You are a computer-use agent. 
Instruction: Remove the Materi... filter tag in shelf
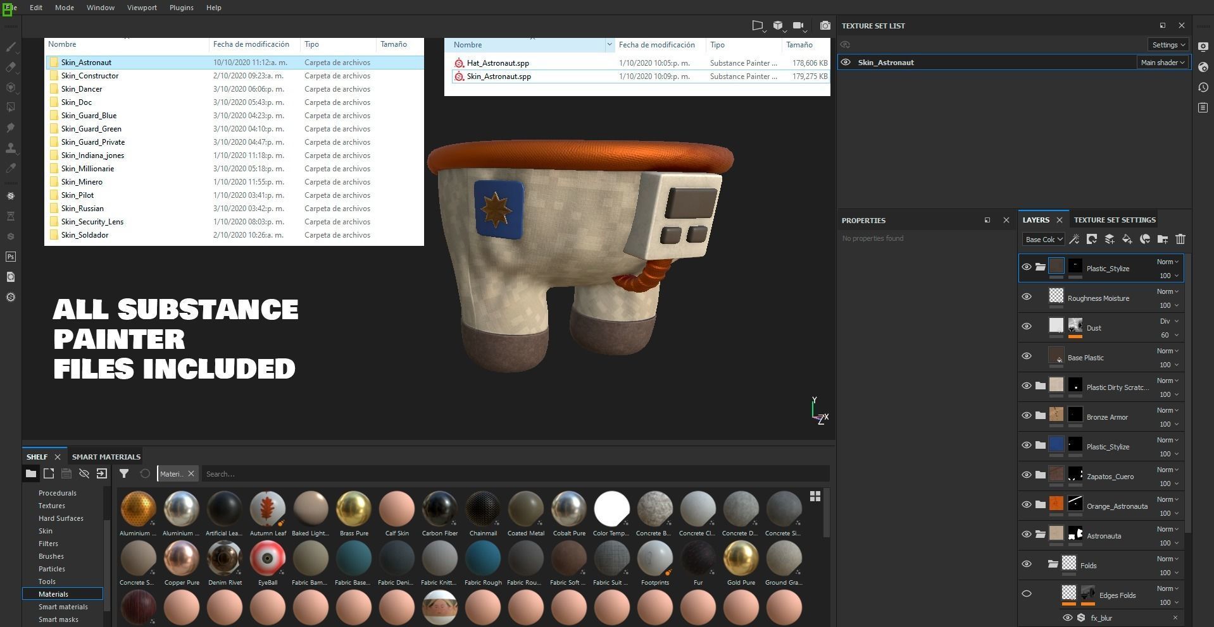191,473
